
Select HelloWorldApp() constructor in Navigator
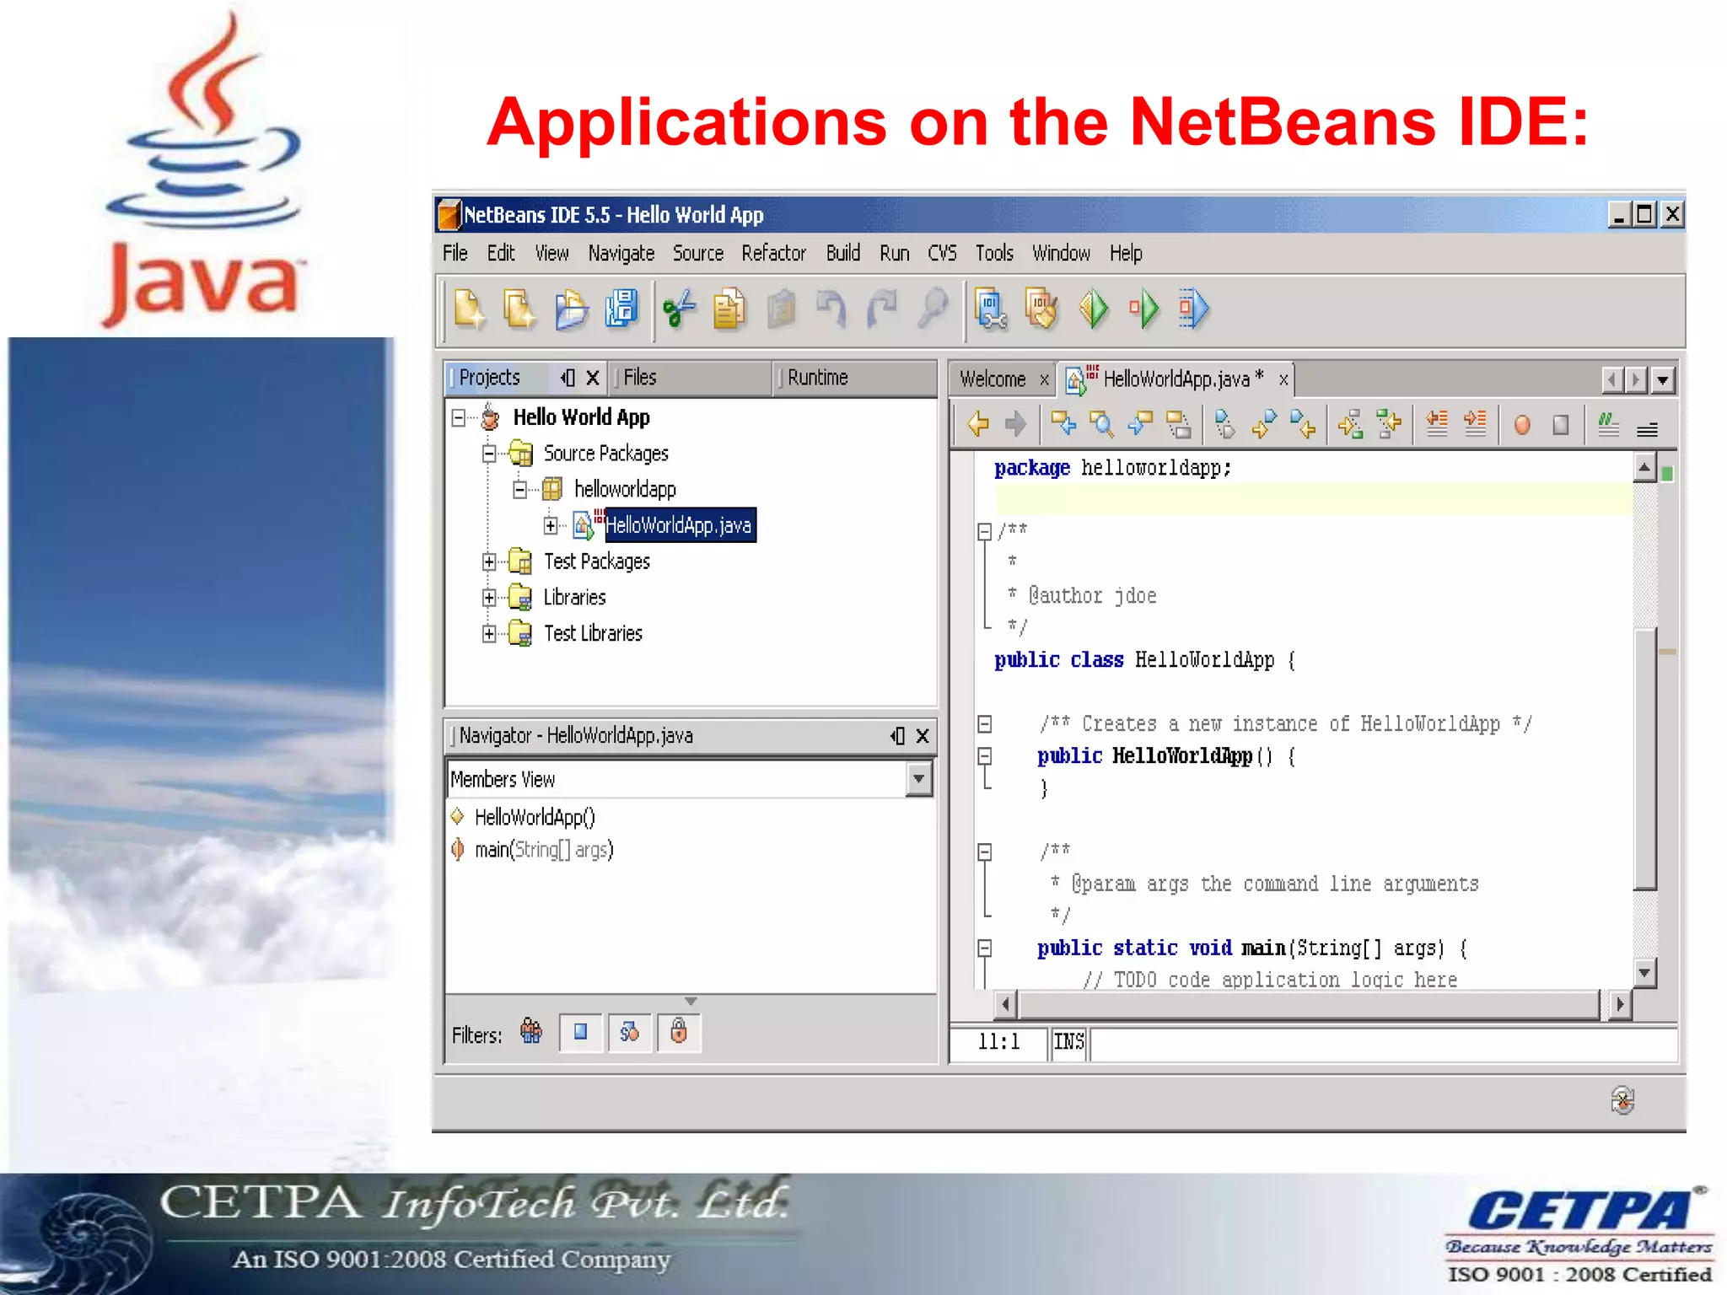coord(535,817)
